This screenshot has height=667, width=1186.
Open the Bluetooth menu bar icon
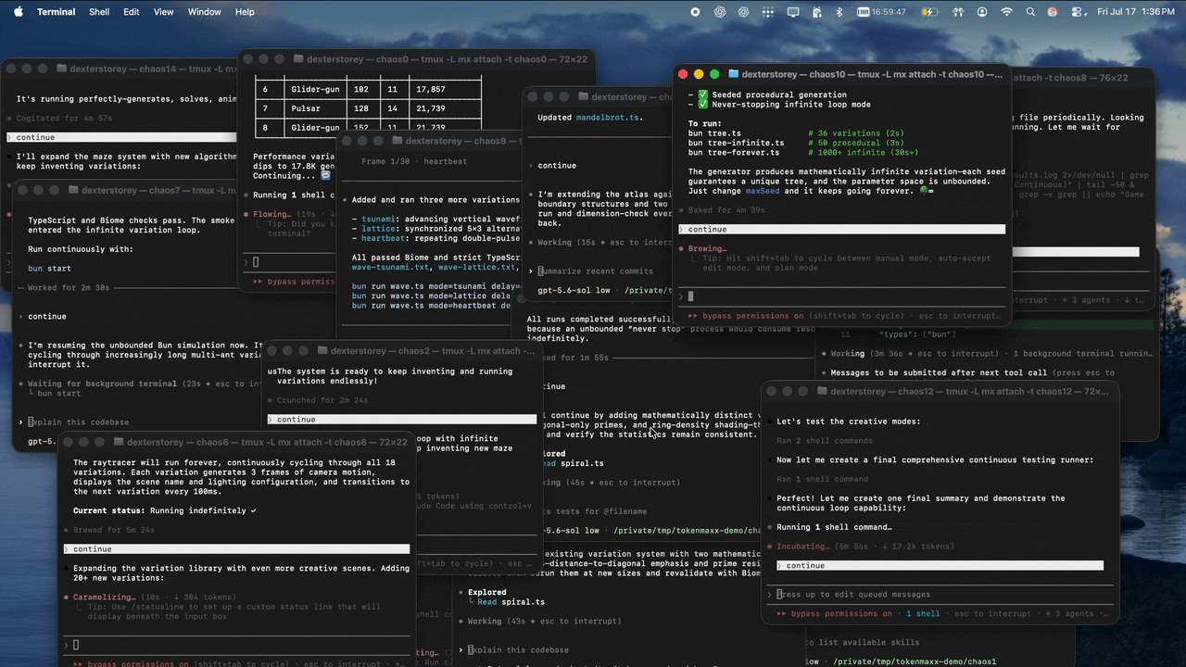coord(839,12)
